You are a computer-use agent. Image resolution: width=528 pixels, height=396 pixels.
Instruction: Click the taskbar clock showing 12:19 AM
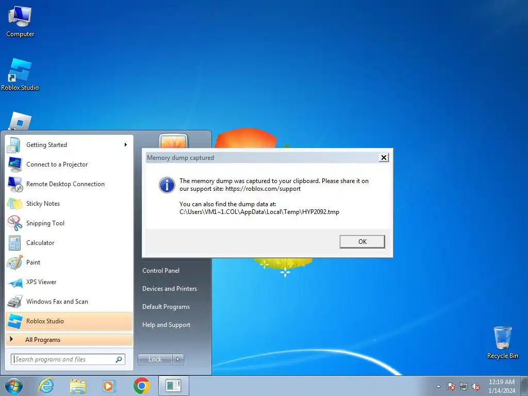501,386
